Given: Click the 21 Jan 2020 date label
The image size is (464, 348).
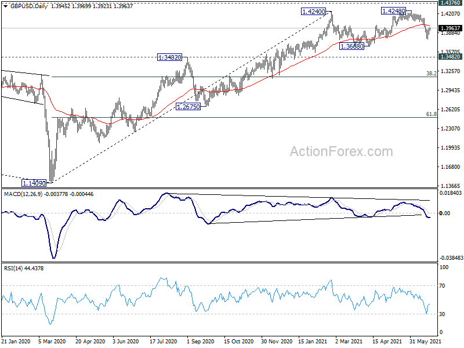Looking at the screenshot, I should click(16, 343).
